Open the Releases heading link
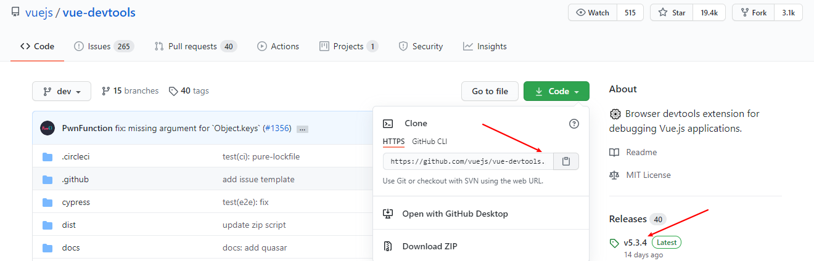814x261 pixels. pyautogui.click(x=628, y=219)
